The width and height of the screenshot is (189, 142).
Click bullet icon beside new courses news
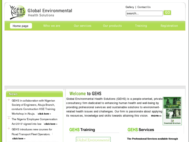(9, 128)
